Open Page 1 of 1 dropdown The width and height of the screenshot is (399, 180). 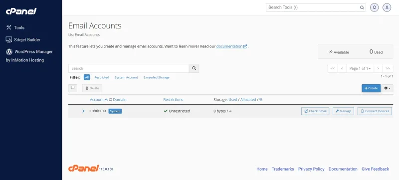point(360,68)
